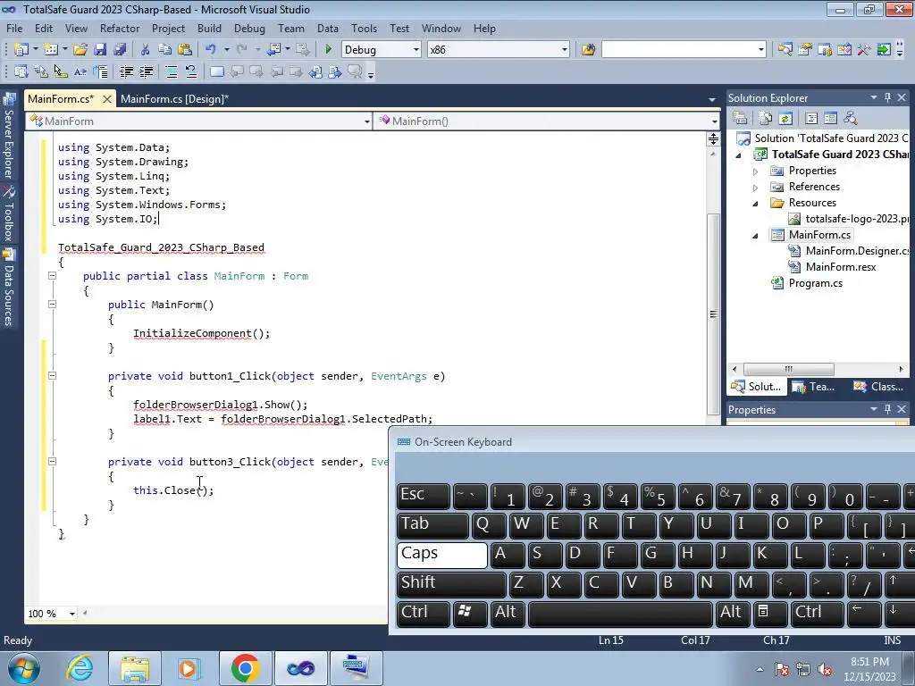Save the current file with the floppy icon
Viewport: 915px width, 686px height.
click(x=100, y=50)
